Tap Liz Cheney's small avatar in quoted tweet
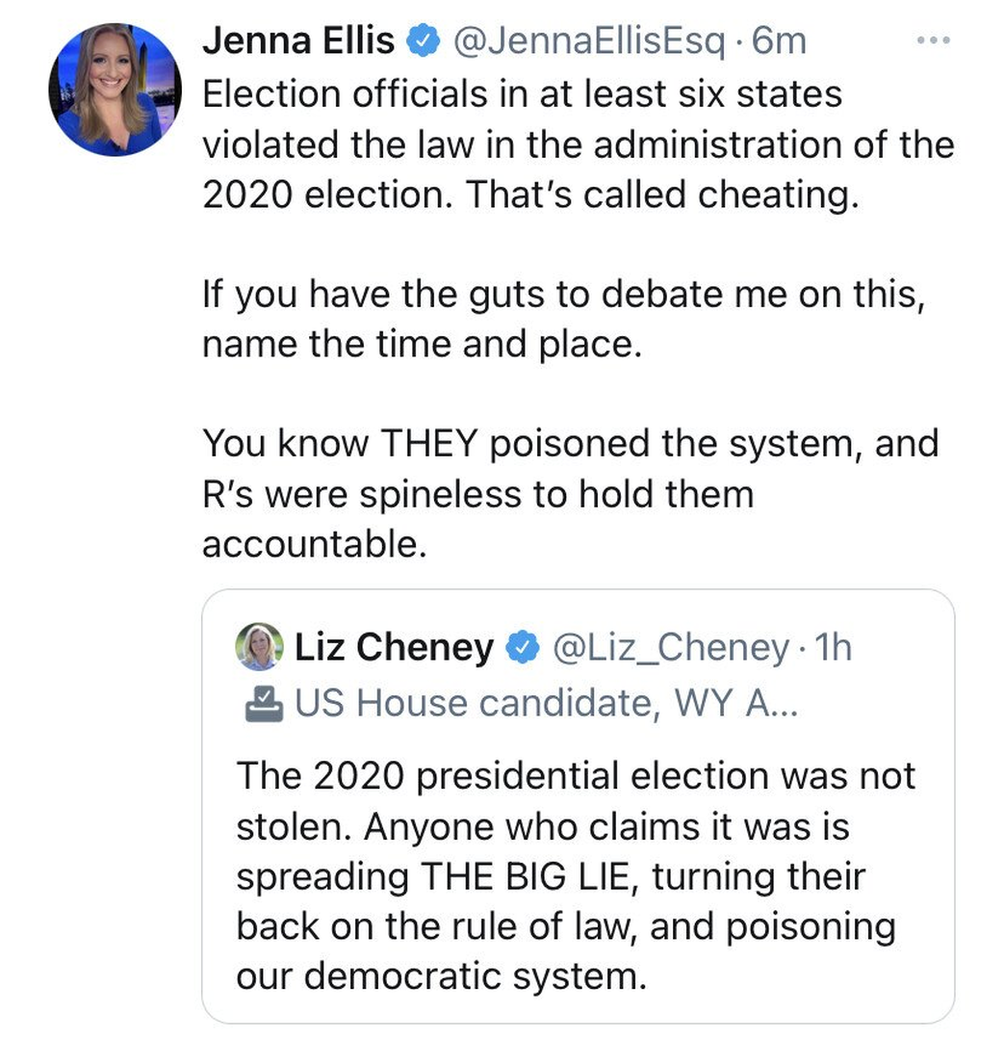 pos(260,647)
